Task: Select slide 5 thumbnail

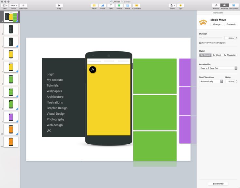Action: coord(11,67)
